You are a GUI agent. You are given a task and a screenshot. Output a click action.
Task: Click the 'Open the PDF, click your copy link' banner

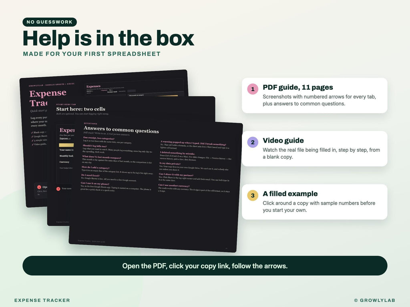pyautogui.click(x=205, y=266)
